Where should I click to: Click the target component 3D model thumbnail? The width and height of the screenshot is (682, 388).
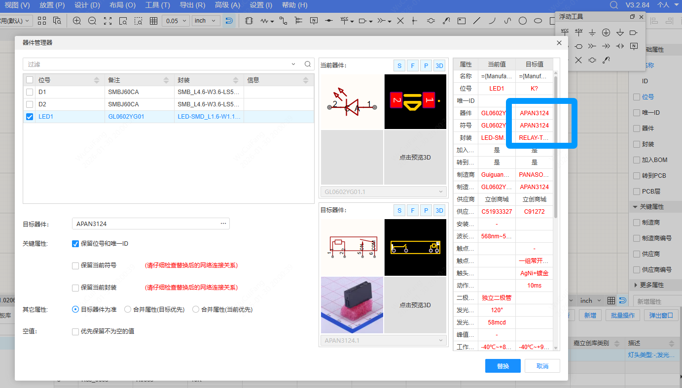tap(352, 305)
